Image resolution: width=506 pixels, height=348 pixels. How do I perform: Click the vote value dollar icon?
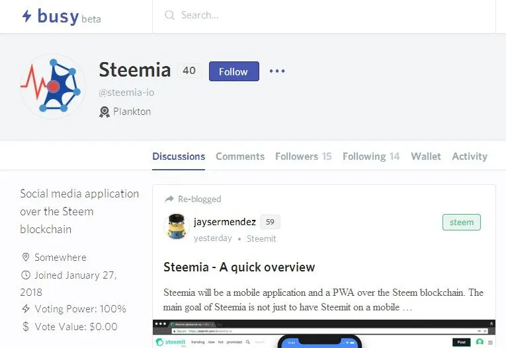click(x=26, y=326)
